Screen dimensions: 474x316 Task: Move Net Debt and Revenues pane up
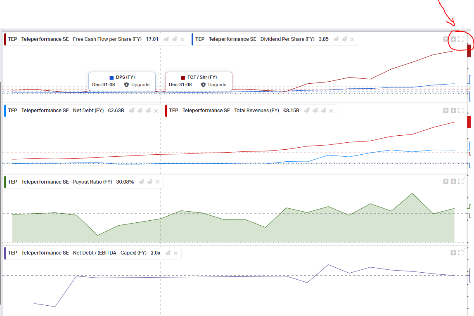446,110
